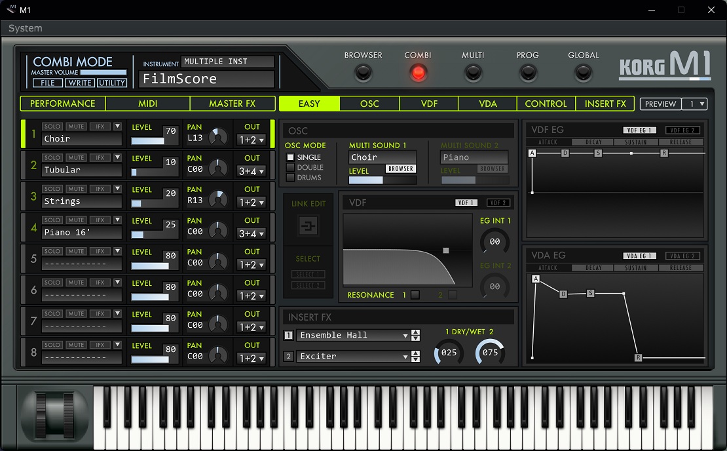Viewport: 727px width, 451px height.
Task: Open the Preview number dropdown
Action: [695, 104]
